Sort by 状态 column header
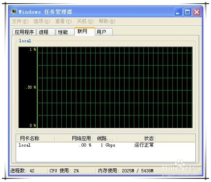Viewport: 211px width, 182px height. pos(137,139)
